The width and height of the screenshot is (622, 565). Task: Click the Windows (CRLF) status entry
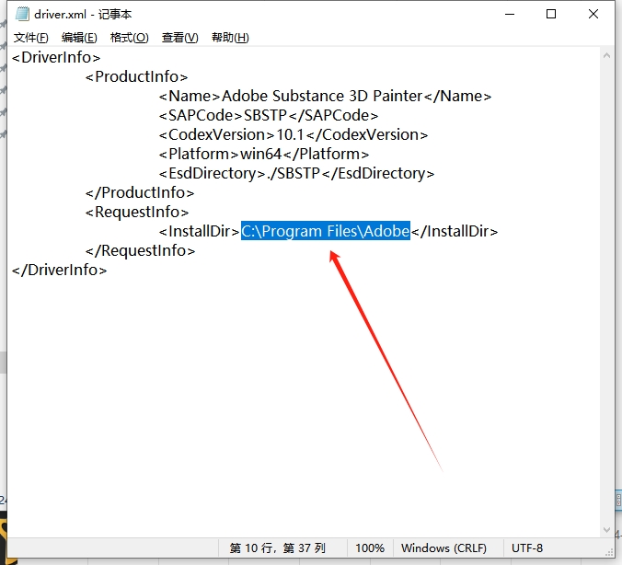tap(443, 548)
